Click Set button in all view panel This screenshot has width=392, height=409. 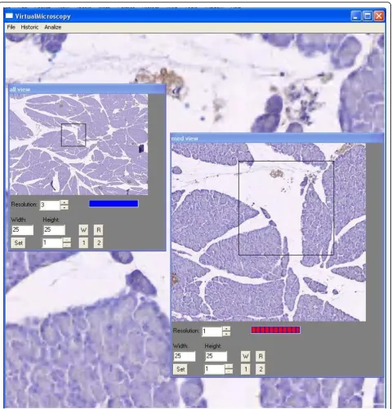[18, 242]
